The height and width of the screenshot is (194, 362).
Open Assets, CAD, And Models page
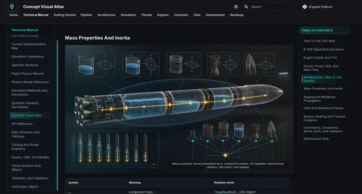point(30,157)
